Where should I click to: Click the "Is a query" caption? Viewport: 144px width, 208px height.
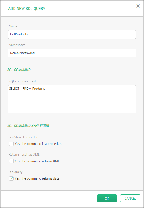(16, 172)
